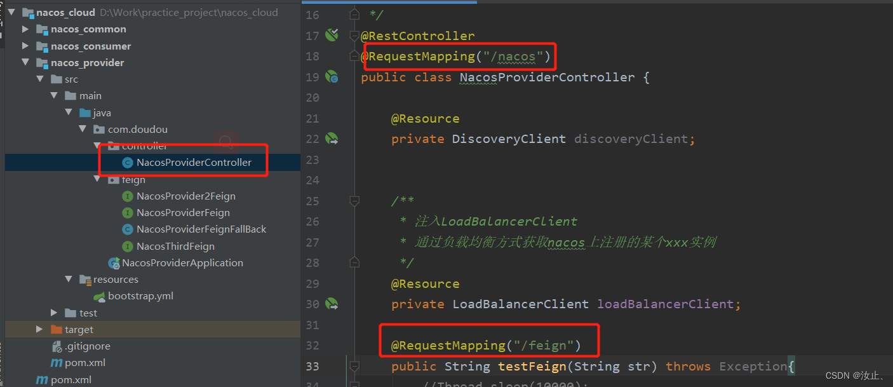This screenshot has height=387, width=893.
Task: Click the YAML icon beside bootstrap.yml
Action: (x=99, y=295)
